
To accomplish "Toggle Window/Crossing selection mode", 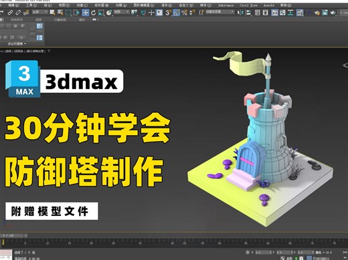I will click(76, 13).
